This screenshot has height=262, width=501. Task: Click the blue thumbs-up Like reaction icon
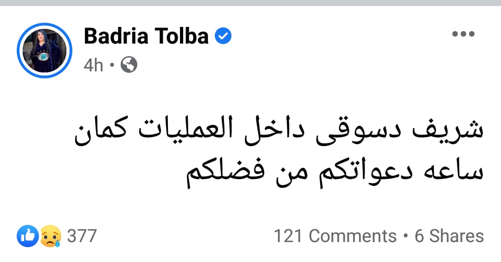pos(28,236)
